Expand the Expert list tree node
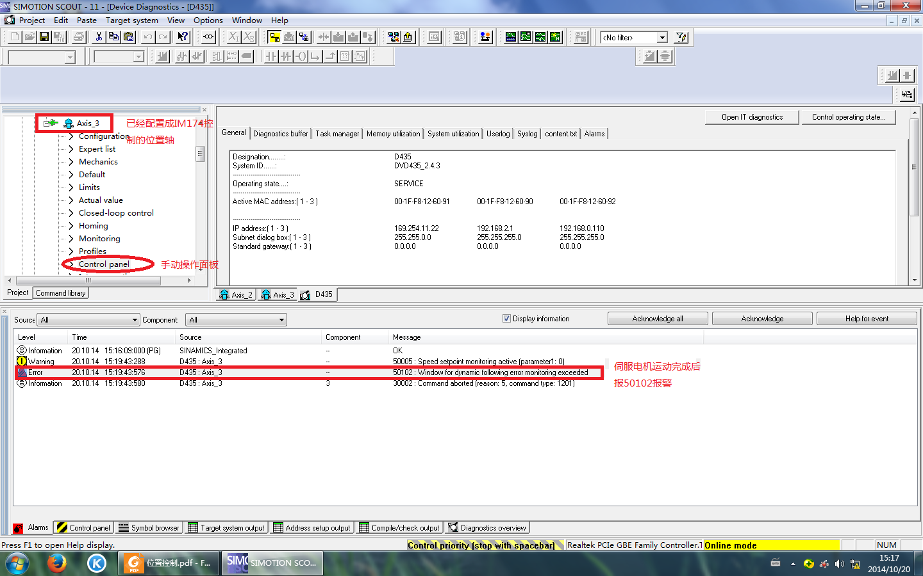923x576 pixels. point(71,149)
